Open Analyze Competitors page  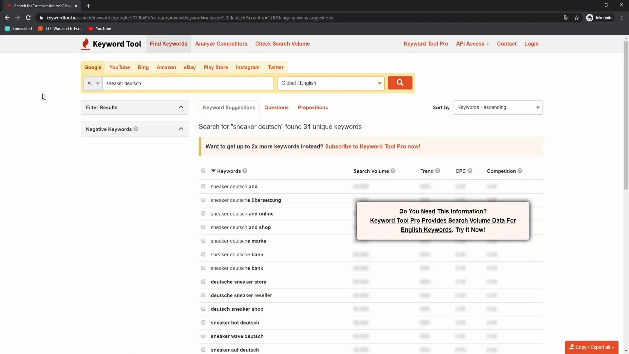[221, 44]
